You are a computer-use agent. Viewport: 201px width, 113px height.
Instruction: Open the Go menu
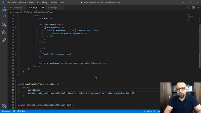tap(37, 3)
